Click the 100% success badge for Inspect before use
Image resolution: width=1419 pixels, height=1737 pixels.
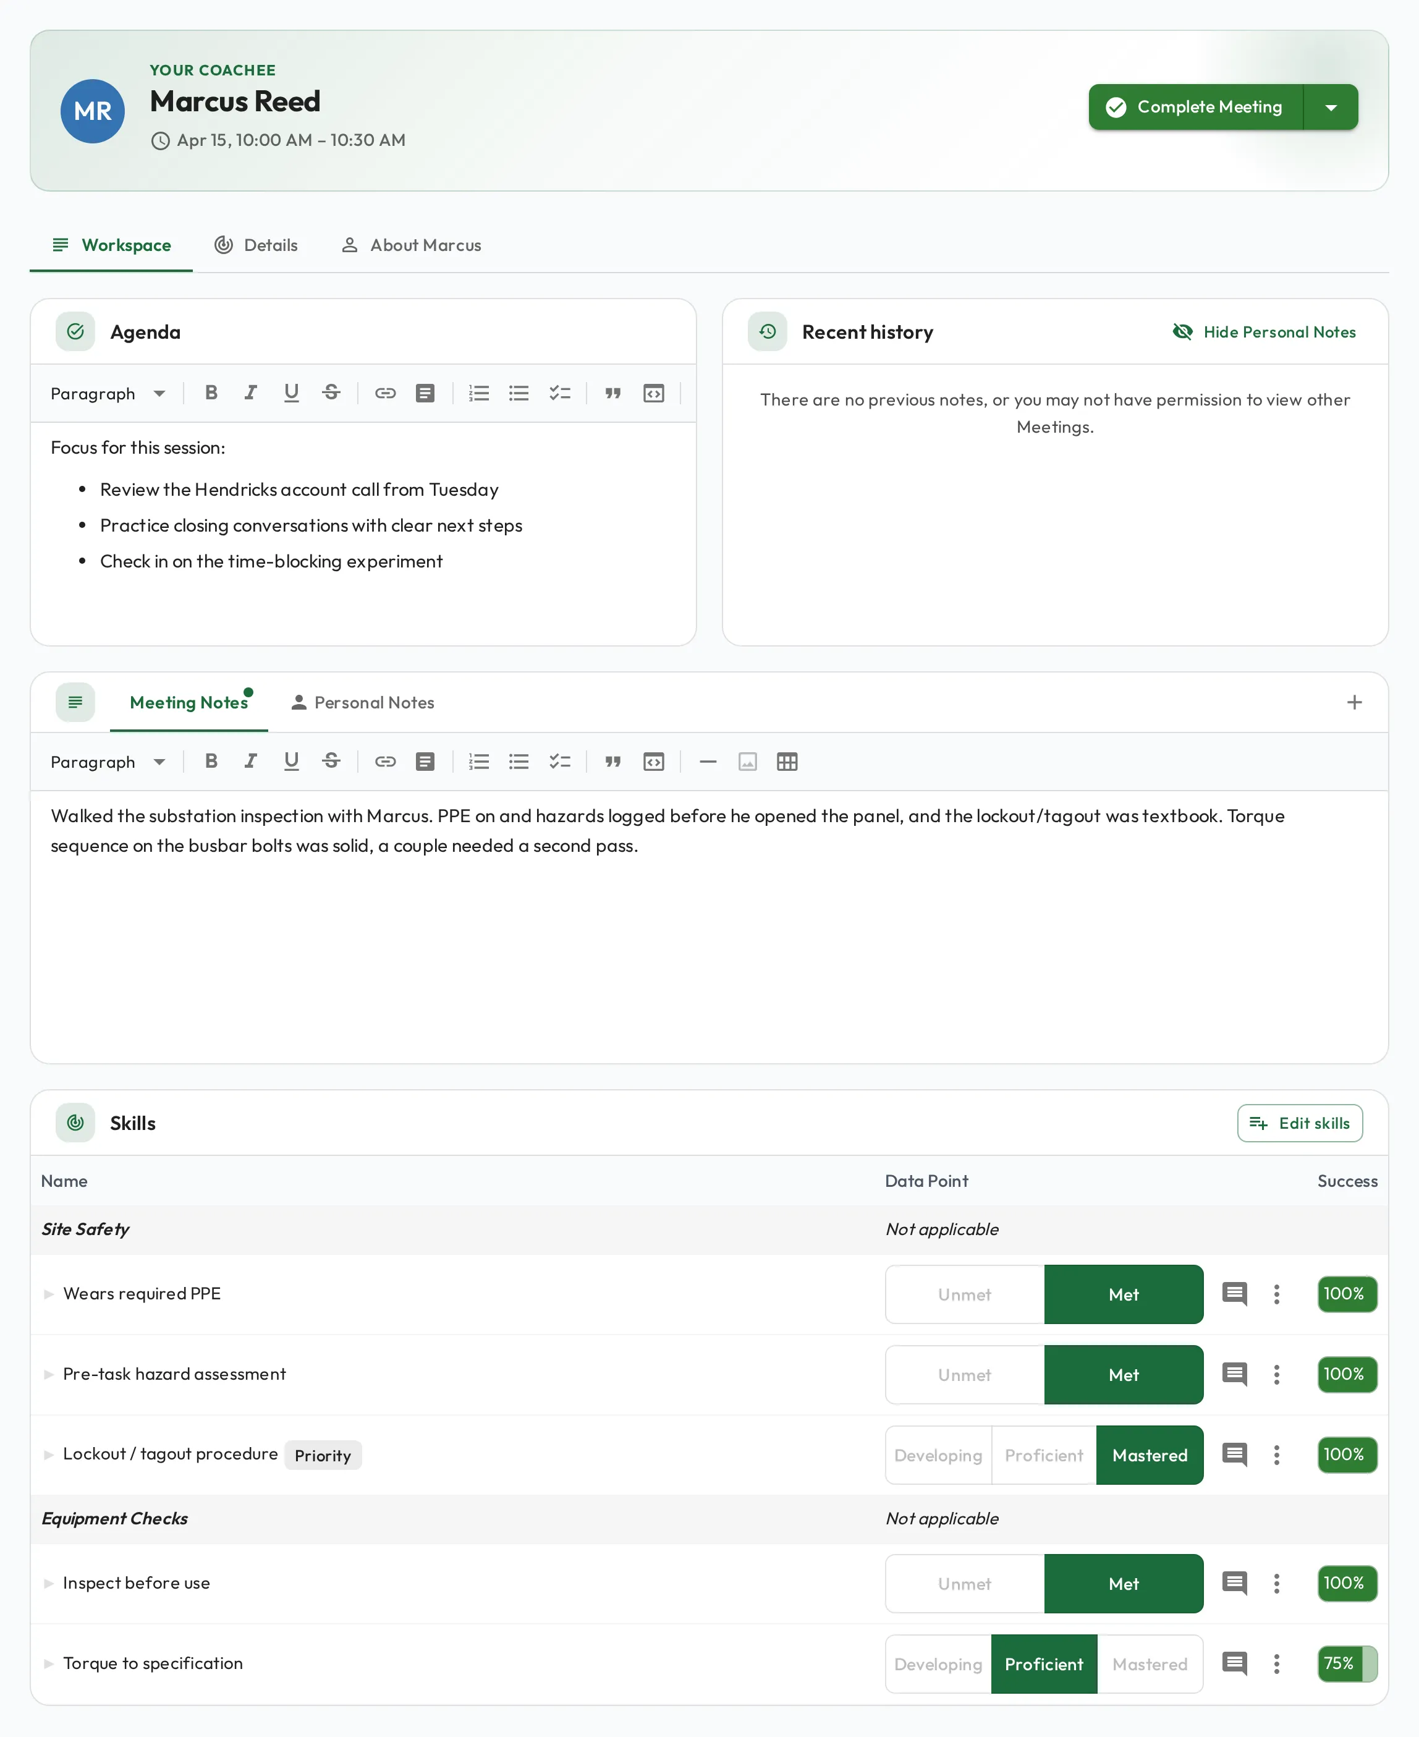point(1347,1583)
